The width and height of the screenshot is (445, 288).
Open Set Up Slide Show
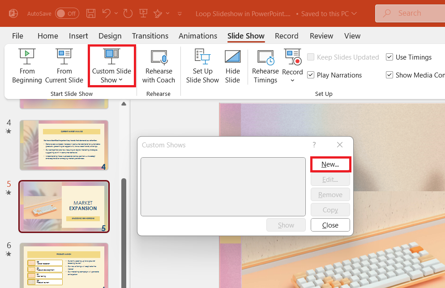point(202,66)
